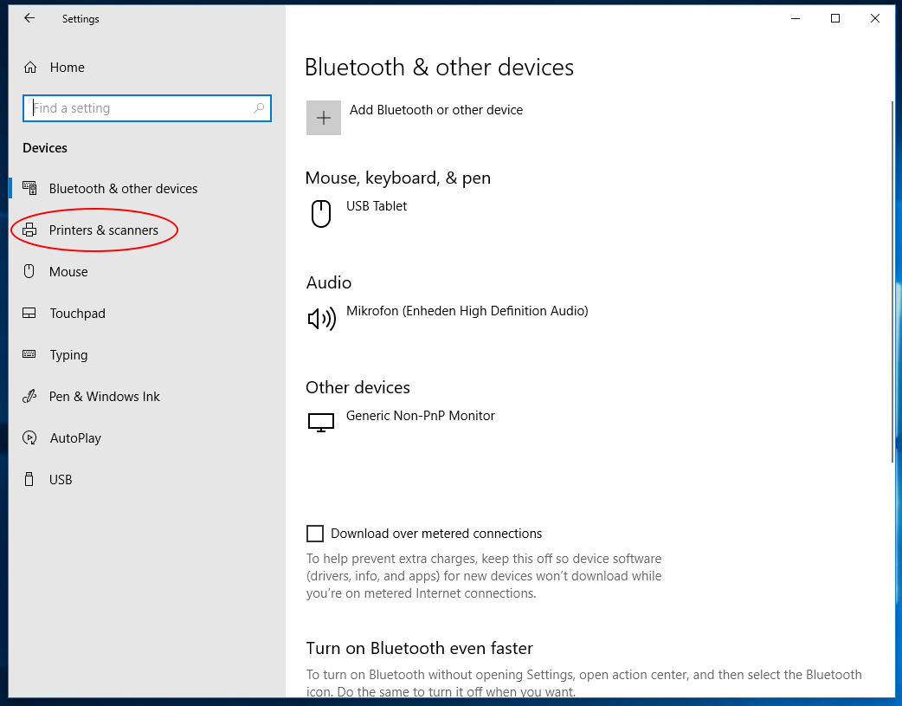The height and width of the screenshot is (706, 902).
Task: Click the plus icon to add device
Action: click(x=324, y=118)
